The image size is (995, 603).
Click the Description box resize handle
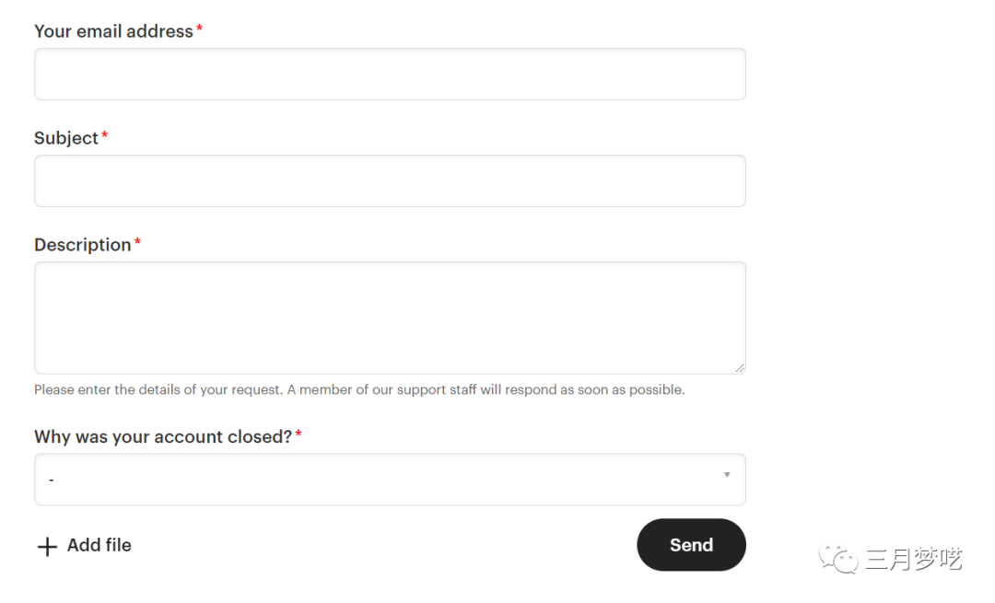tap(739, 366)
